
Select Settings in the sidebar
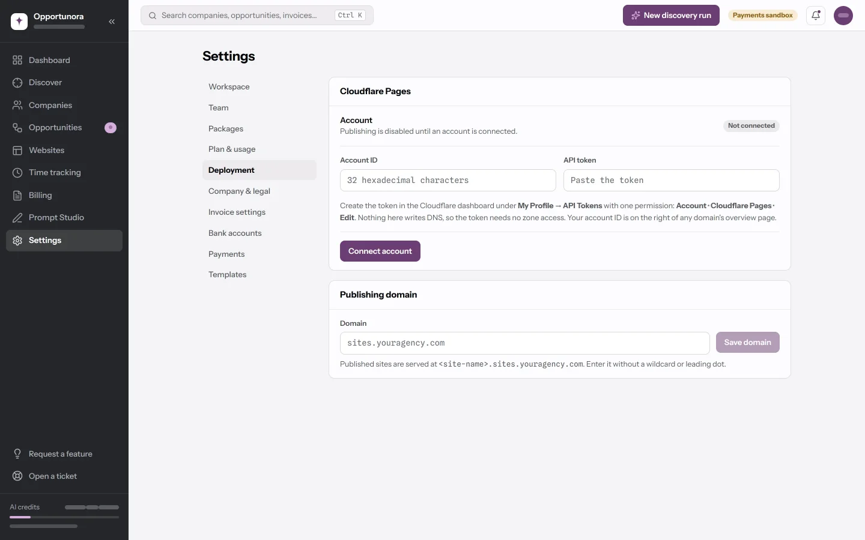point(64,240)
